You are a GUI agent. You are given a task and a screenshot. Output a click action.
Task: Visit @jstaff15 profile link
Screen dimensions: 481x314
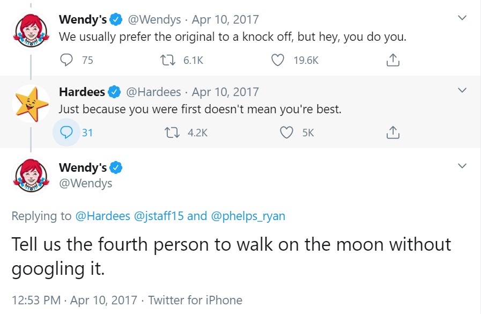158,216
